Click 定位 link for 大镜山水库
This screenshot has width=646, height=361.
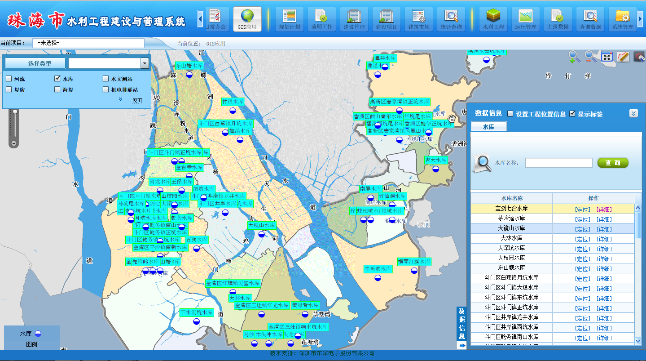pos(582,229)
